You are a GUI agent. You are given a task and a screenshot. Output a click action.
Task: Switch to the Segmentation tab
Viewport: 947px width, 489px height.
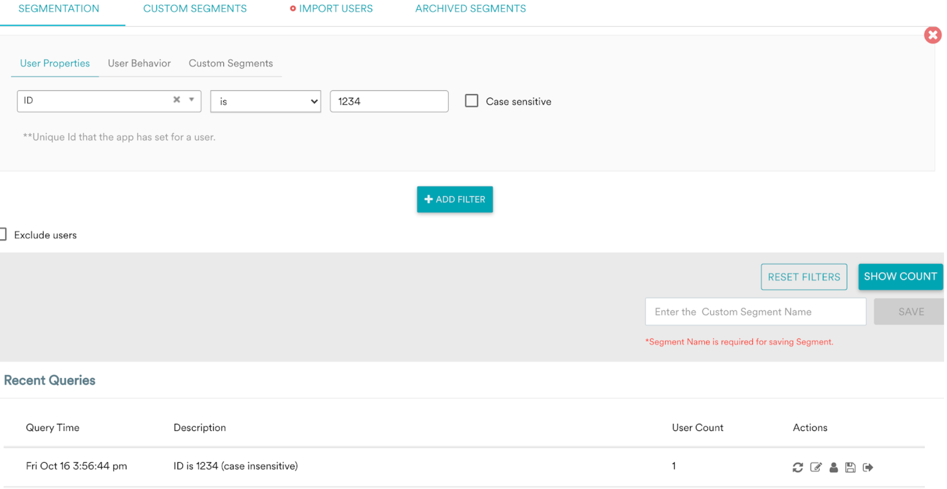(x=59, y=9)
